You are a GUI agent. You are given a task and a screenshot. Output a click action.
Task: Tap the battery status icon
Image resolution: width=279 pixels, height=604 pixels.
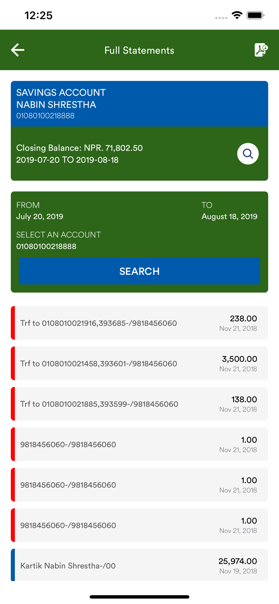255,15
